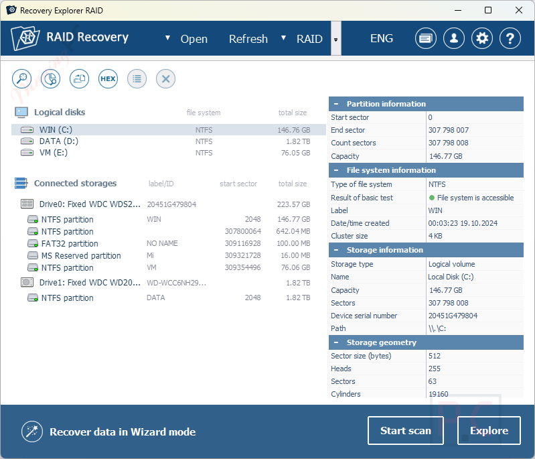
Task: Click the file system column header
Action: [x=204, y=113]
